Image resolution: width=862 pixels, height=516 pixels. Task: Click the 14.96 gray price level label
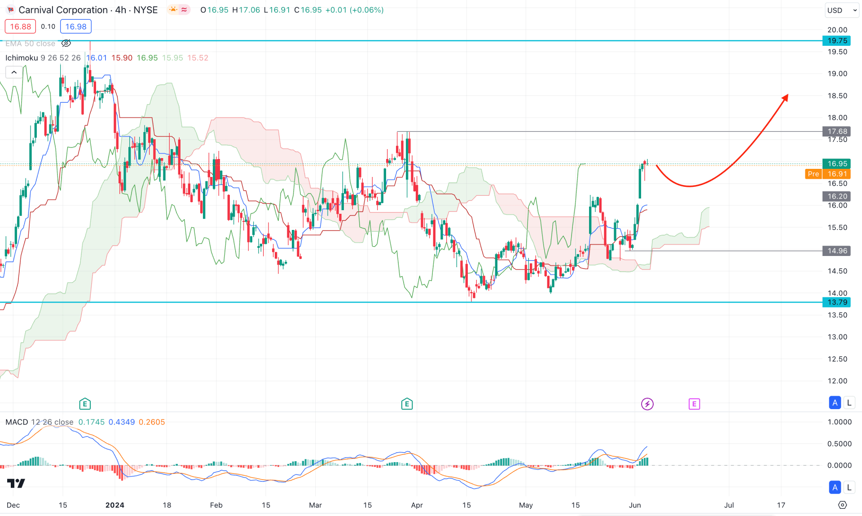(x=836, y=251)
